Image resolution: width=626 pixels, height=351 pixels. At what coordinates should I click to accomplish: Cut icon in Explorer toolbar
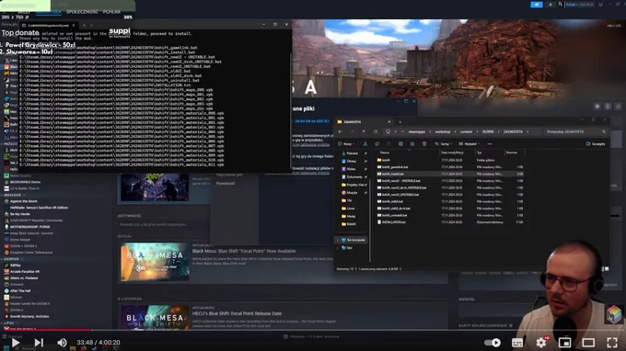pos(365,144)
